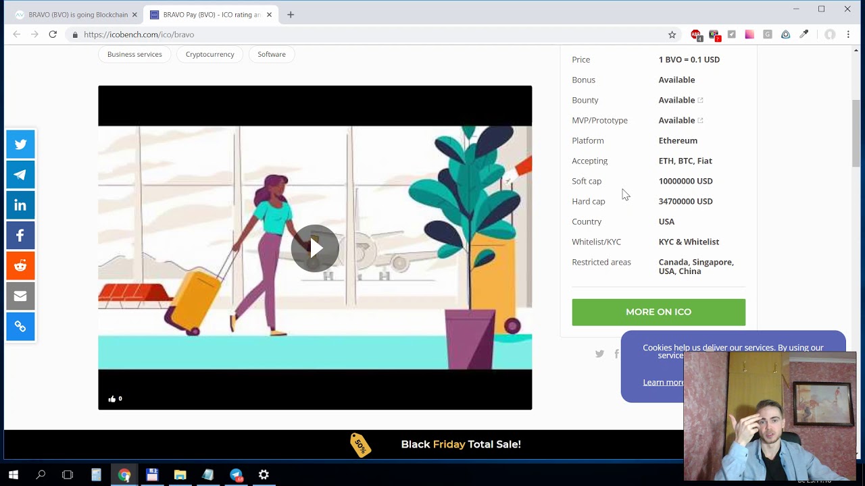Open the Software tag
The height and width of the screenshot is (486, 865).
click(x=272, y=54)
